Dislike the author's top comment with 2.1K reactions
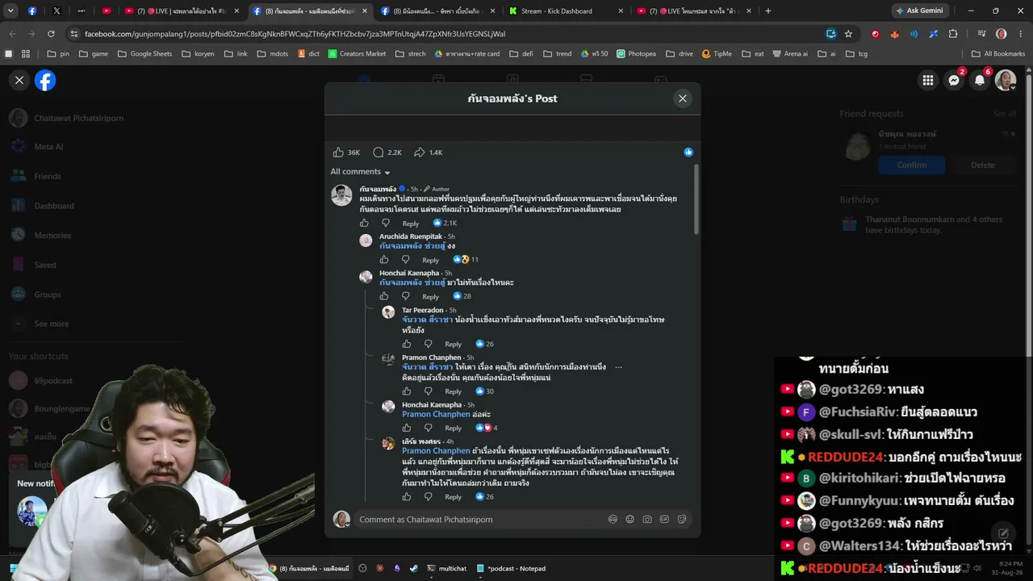Image resolution: width=1033 pixels, height=581 pixels. [x=386, y=224]
